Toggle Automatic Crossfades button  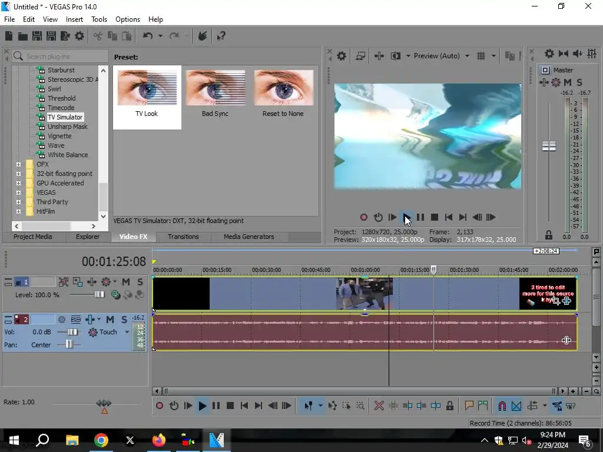tap(517, 406)
